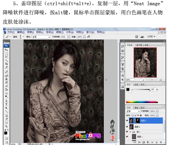Screen dimensions: 169x145
Task: Toggle Quick Mask mode in toolbox
Action: [6, 138]
